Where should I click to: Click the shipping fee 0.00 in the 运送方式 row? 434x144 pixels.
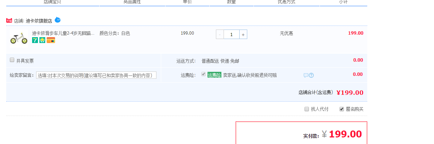[358, 60]
